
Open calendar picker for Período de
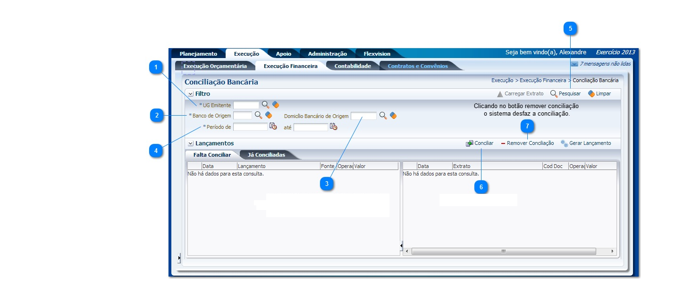coord(273,126)
